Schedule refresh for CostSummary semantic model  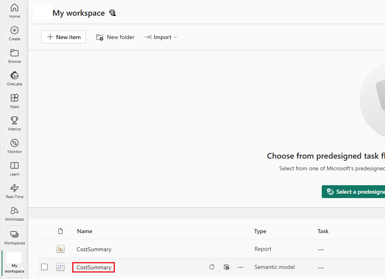227,267
